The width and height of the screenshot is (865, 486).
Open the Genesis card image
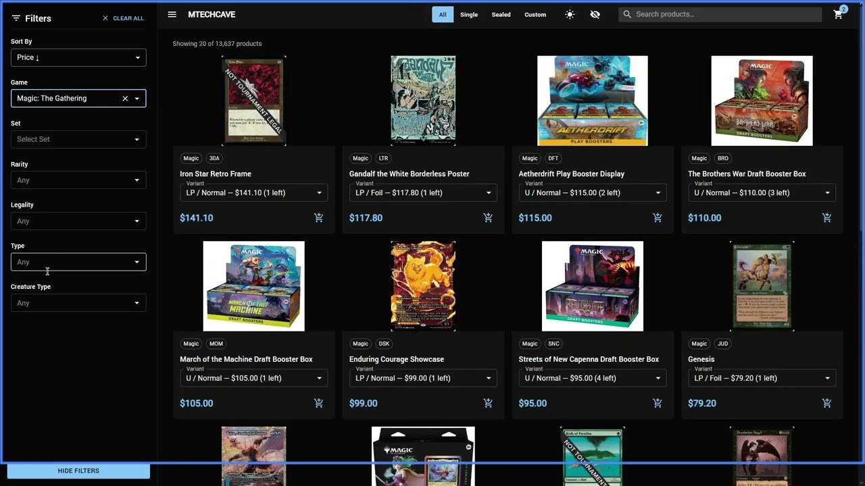tap(762, 286)
